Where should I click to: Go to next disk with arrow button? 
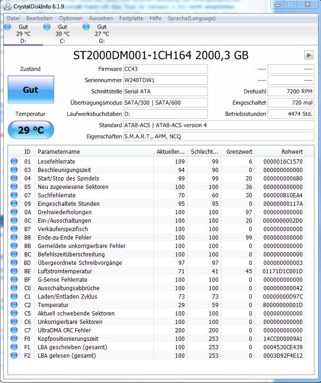tap(309, 55)
